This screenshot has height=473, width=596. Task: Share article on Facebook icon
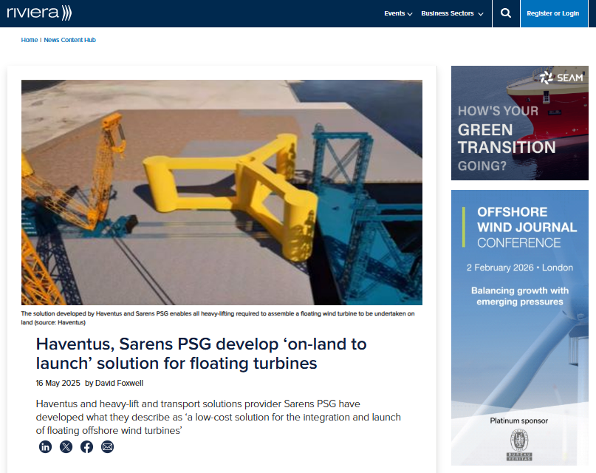tap(86, 446)
